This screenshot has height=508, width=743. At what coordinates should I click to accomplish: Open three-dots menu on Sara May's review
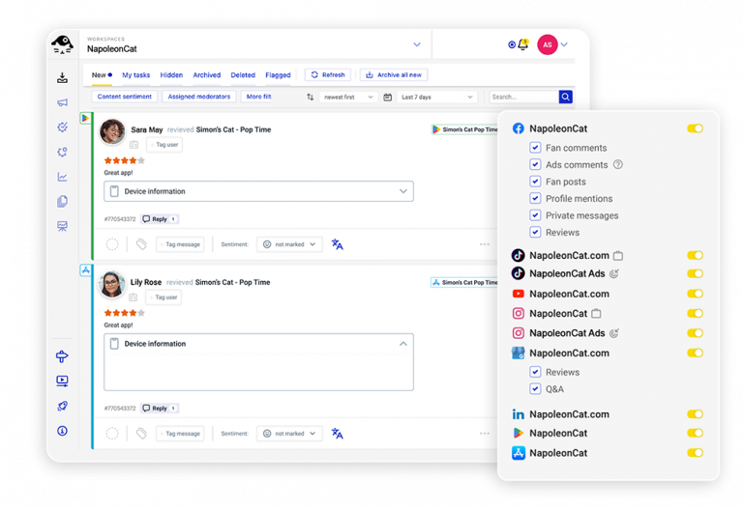coord(485,244)
